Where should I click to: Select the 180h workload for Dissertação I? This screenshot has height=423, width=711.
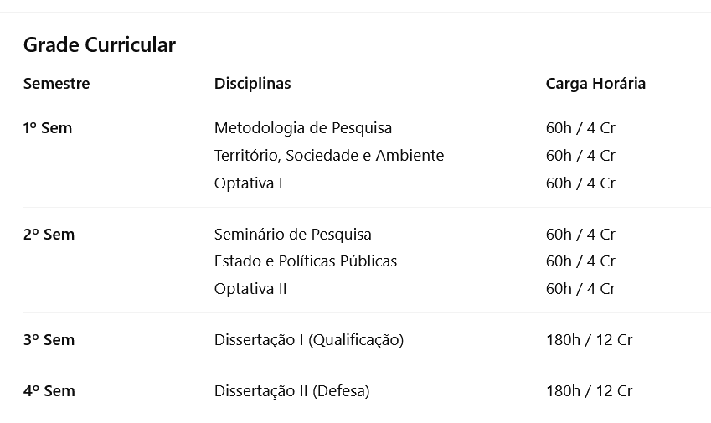pos(589,340)
